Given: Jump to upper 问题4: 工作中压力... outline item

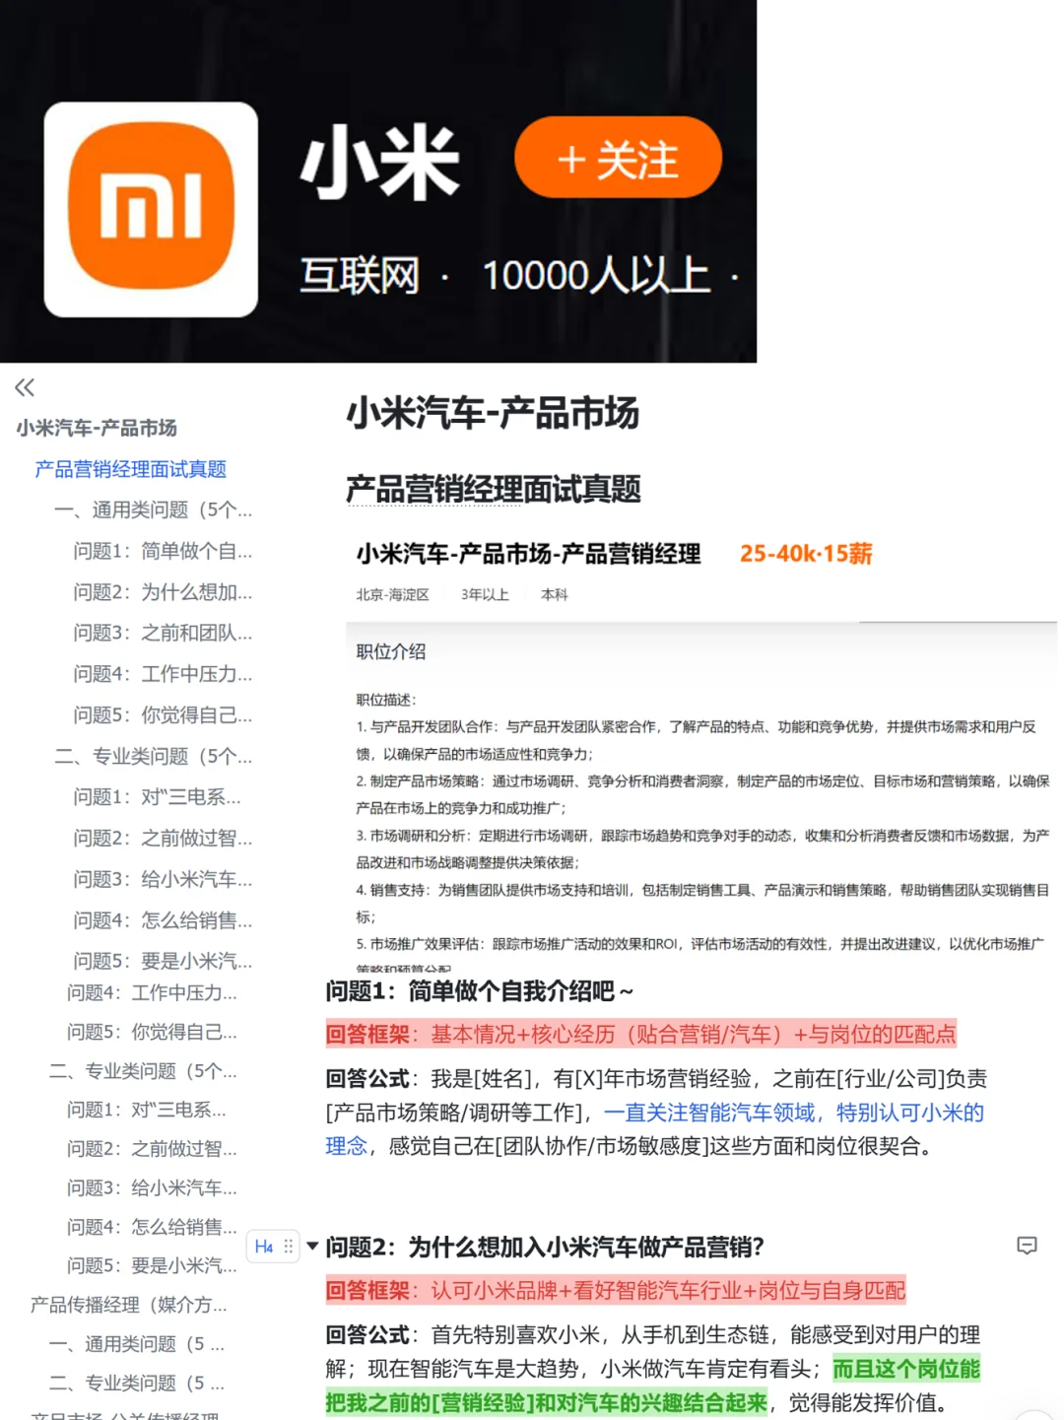Looking at the screenshot, I should point(163,674).
